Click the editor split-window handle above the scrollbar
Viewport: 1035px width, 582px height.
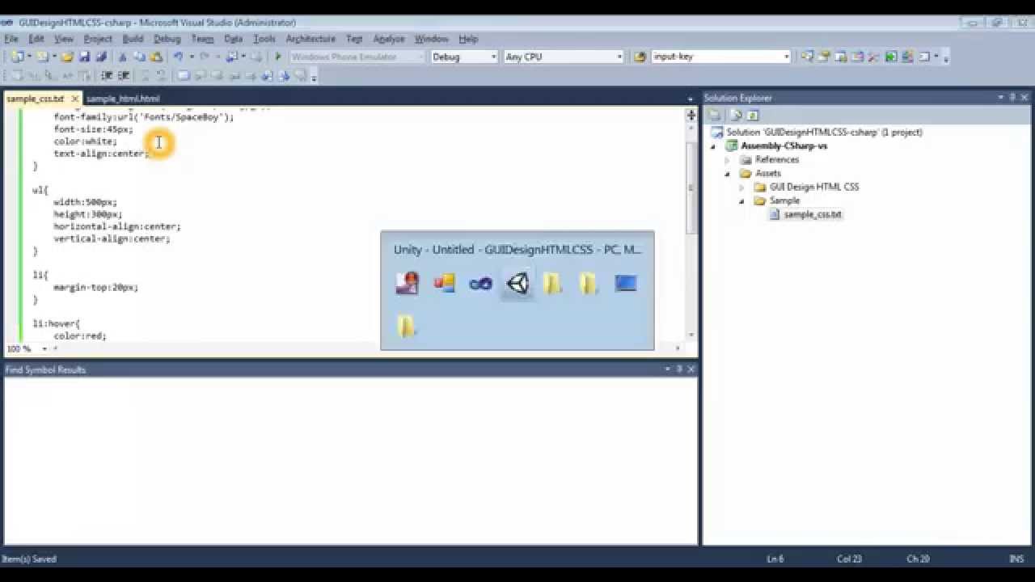pyautogui.click(x=691, y=115)
